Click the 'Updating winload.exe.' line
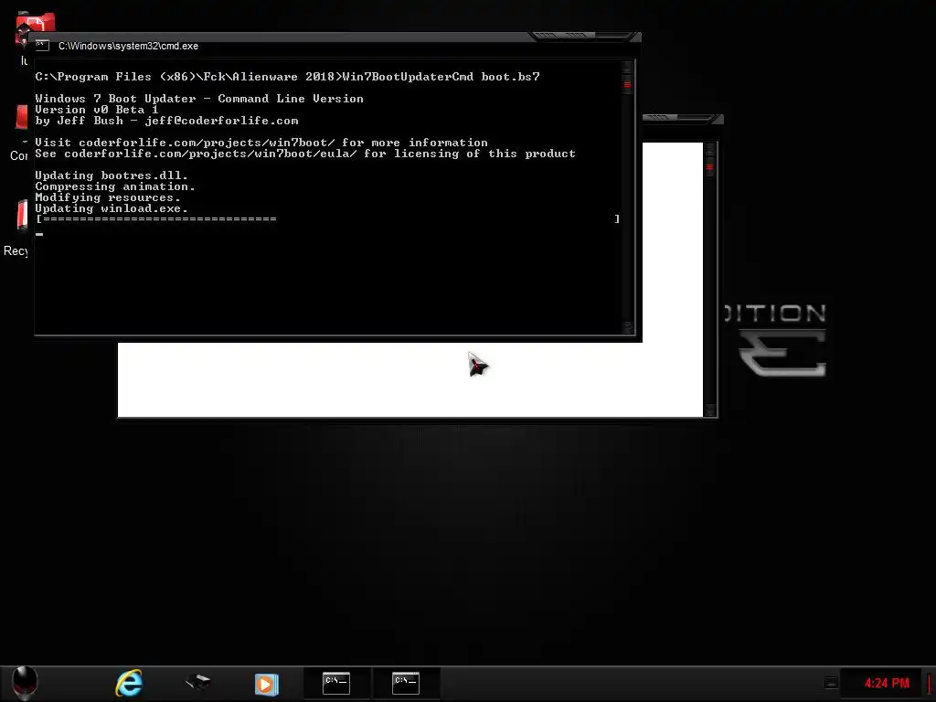The height and width of the screenshot is (702, 936). click(x=112, y=208)
